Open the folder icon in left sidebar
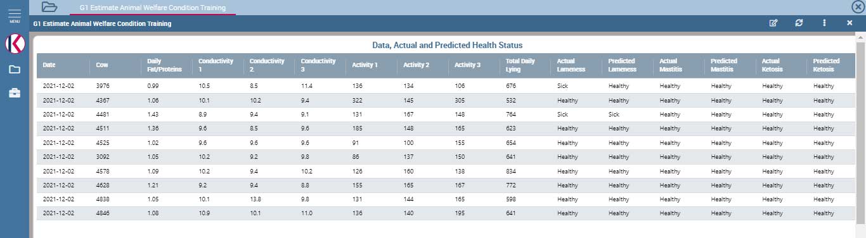866x238 pixels. (14, 70)
